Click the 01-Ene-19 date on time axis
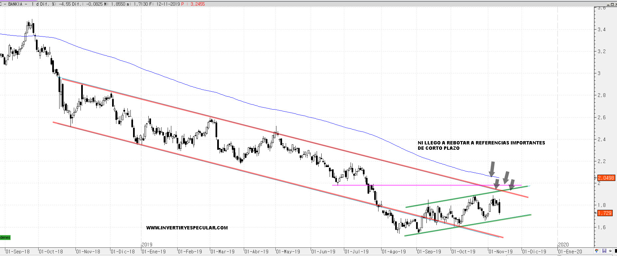The image size is (617, 256). pos(154,252)
